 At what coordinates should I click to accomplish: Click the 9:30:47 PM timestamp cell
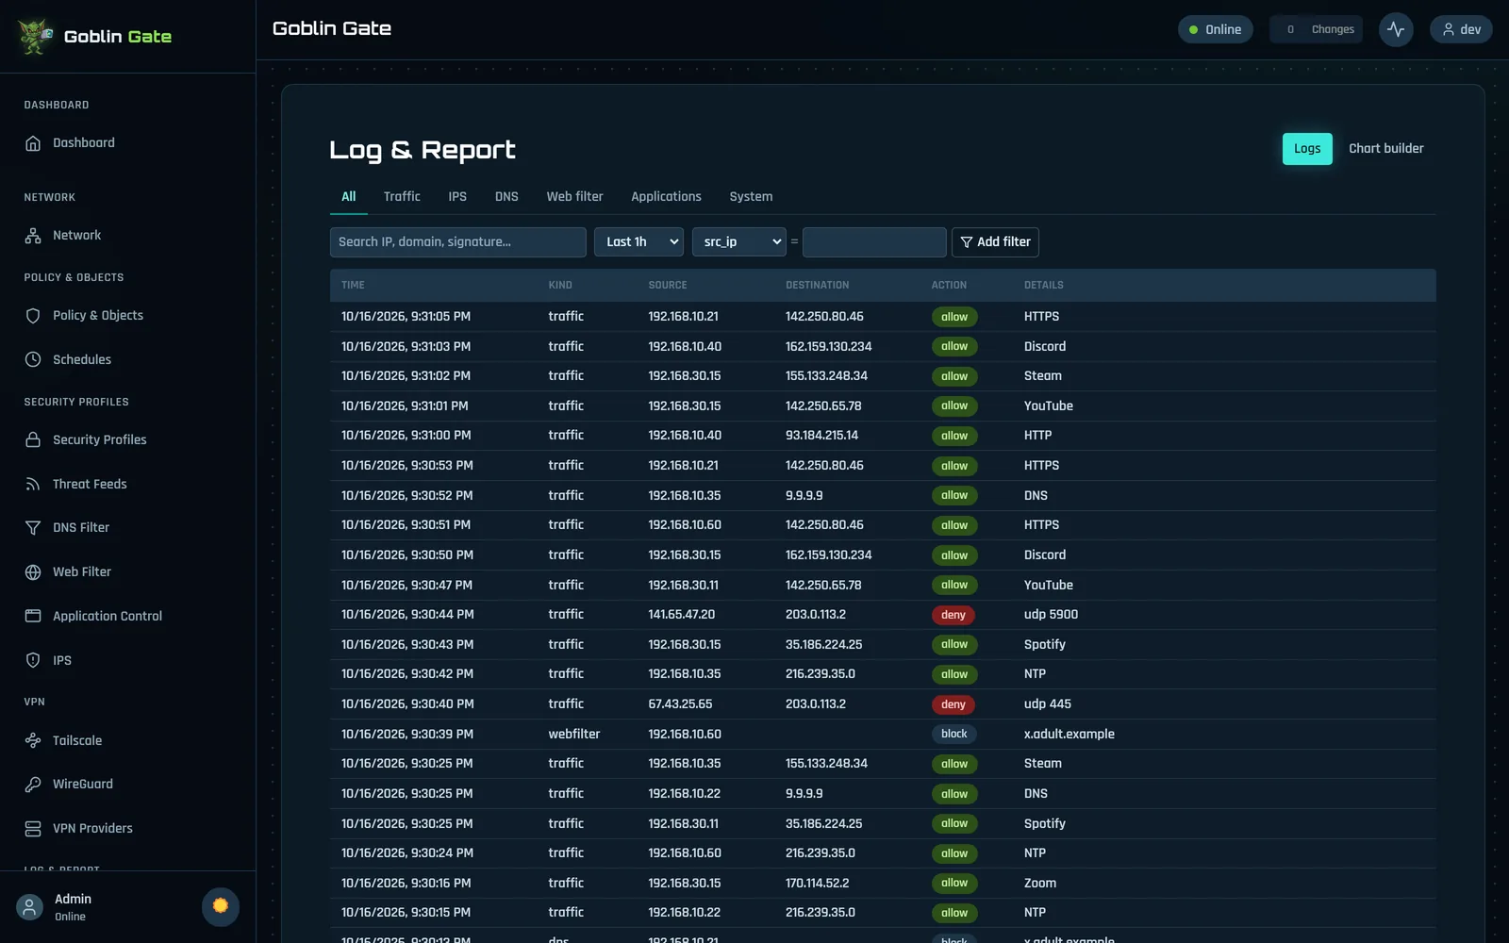tap(406, 586)
